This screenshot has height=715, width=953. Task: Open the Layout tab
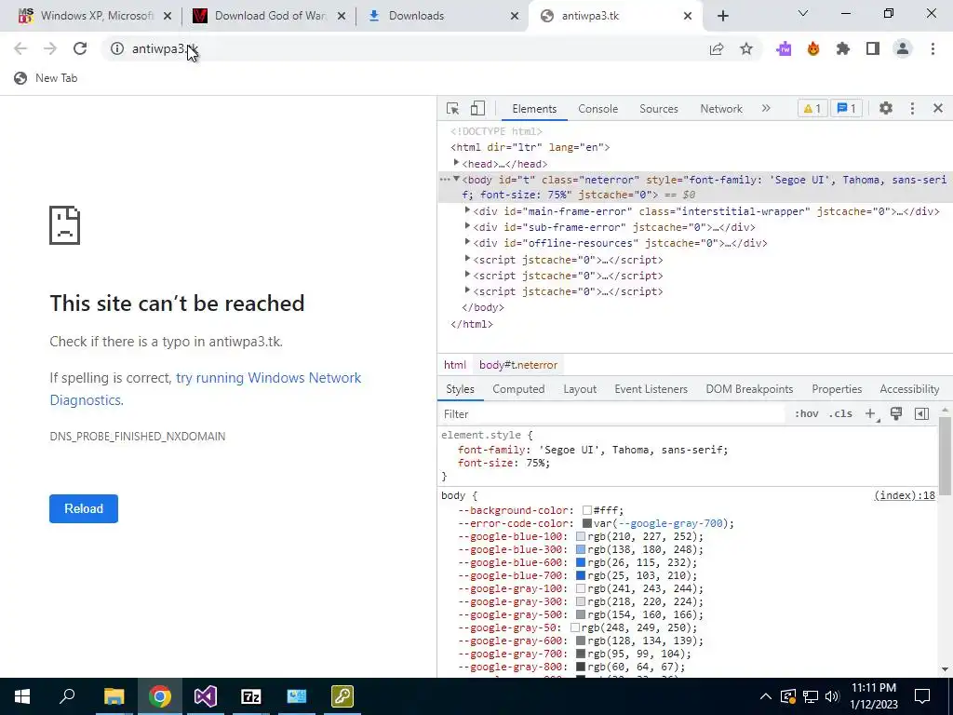(x=580, y=389)
